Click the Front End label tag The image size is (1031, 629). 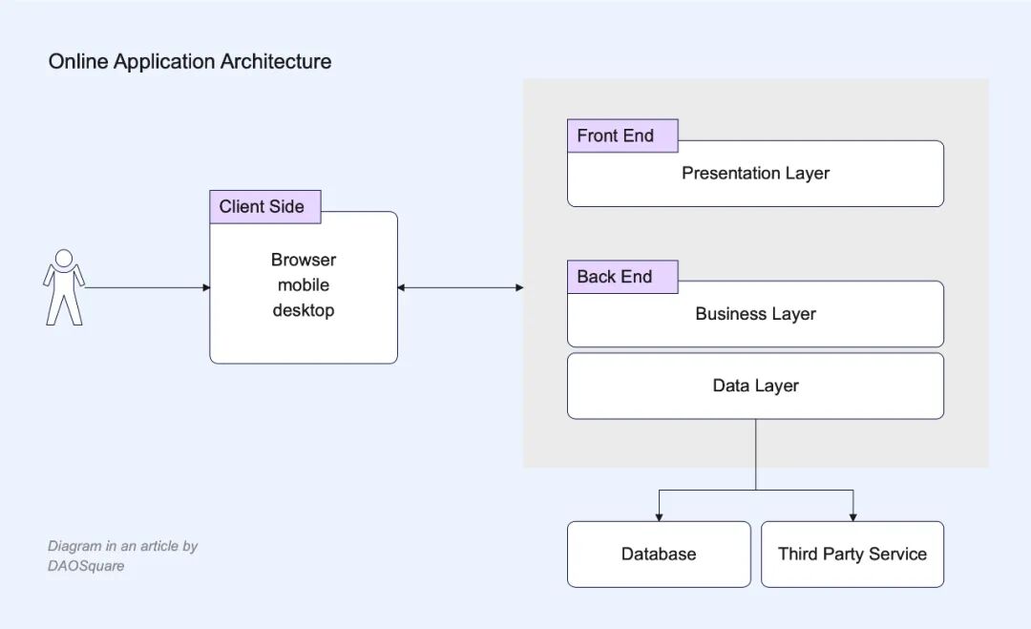coord(622,136)
